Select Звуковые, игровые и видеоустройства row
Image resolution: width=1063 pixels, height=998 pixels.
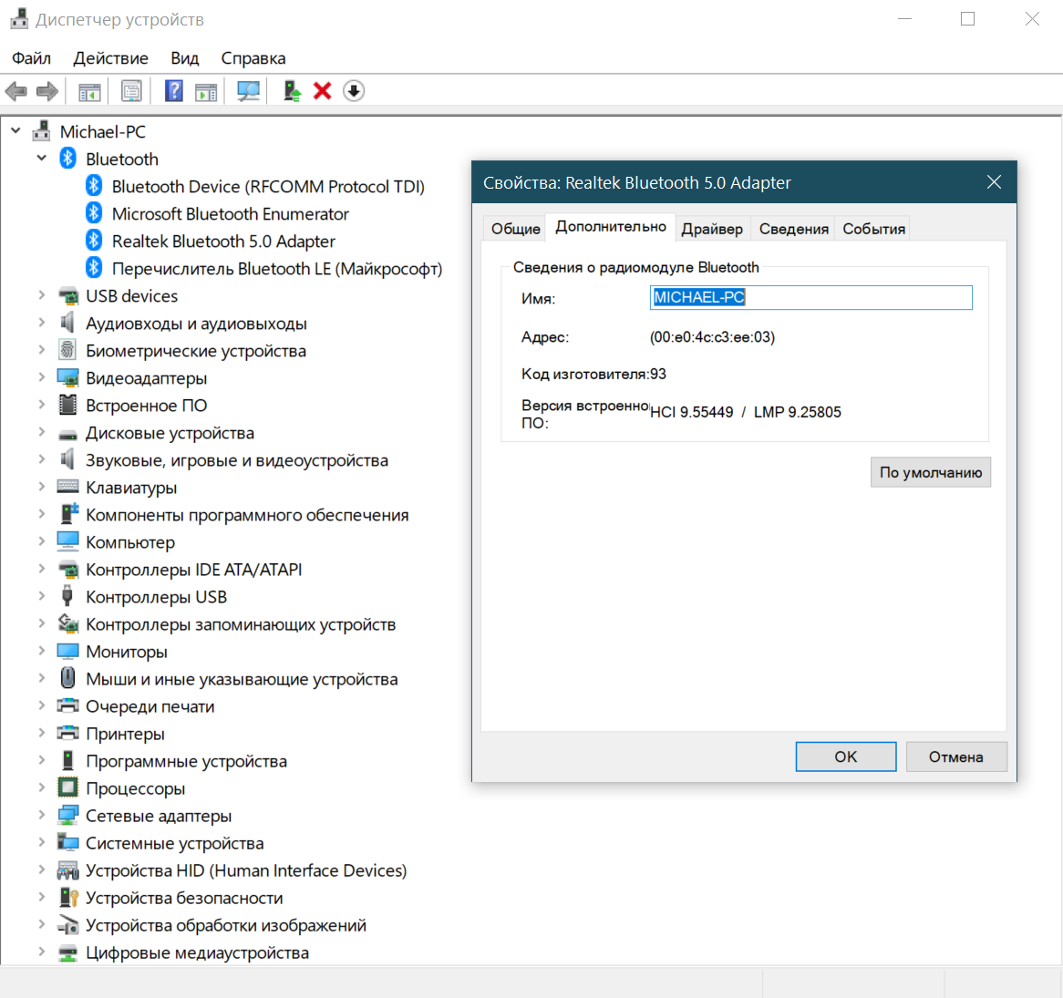(237, 460)
